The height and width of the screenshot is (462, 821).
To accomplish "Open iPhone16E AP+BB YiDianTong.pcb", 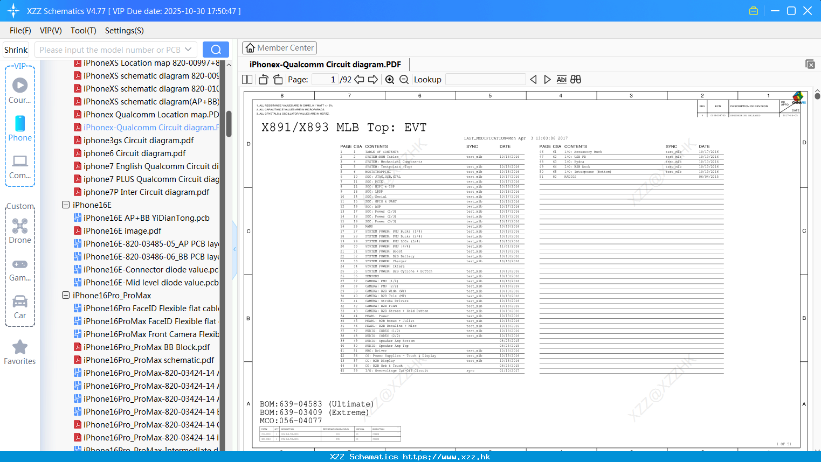I will coord(142,218).
